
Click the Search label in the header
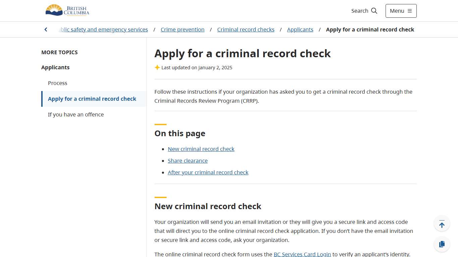(359, 11)
